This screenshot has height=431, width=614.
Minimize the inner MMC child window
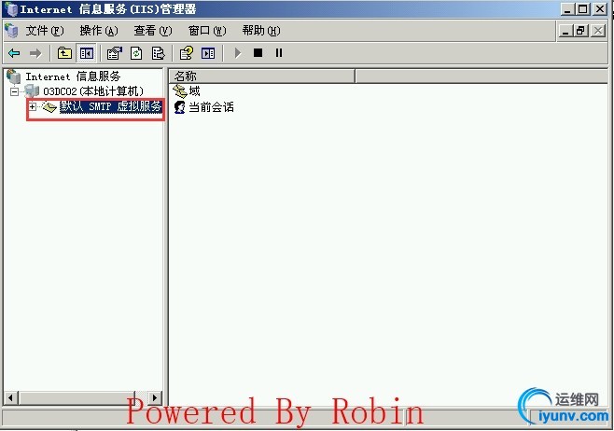pos(565,31)
